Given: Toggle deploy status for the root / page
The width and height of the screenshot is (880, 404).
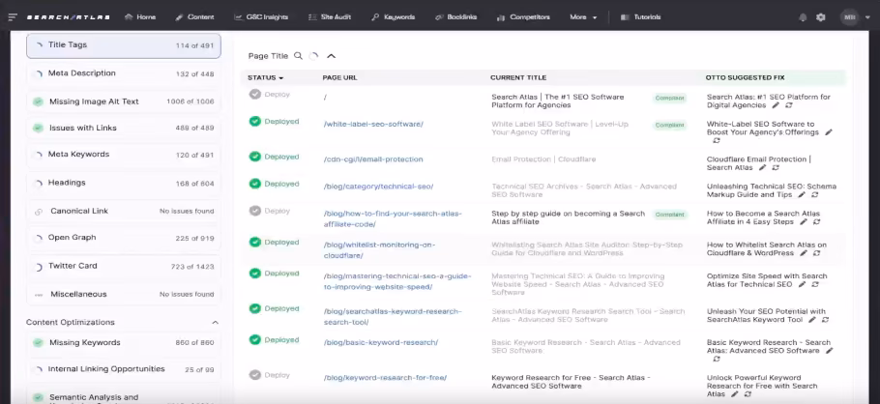Looking at the screenshot, I should click(x=255, y=95).
